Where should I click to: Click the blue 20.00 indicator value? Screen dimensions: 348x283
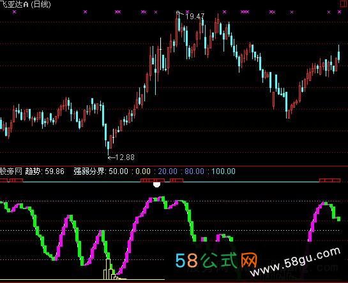tap(167, 171)
